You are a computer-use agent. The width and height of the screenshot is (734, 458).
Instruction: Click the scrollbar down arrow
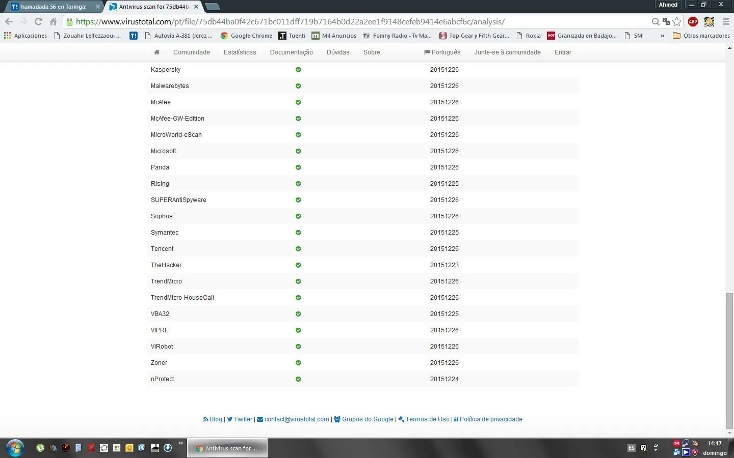729,433
